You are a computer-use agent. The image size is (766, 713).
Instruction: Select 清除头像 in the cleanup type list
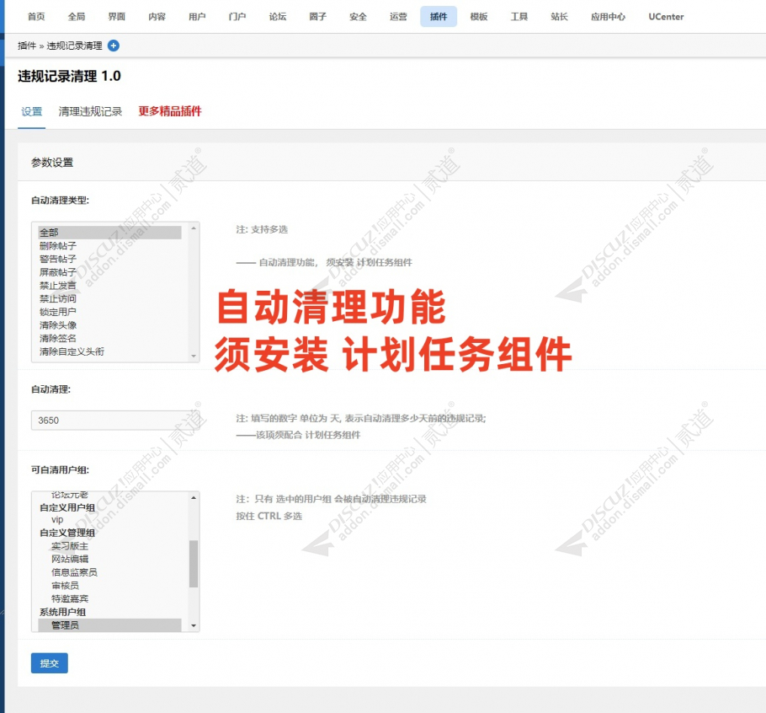(x=109, y=324)
